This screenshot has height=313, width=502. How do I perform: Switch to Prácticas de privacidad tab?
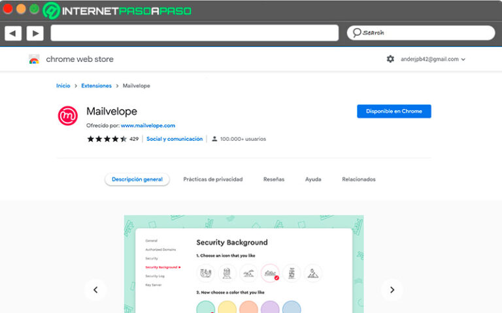[212, 179]
